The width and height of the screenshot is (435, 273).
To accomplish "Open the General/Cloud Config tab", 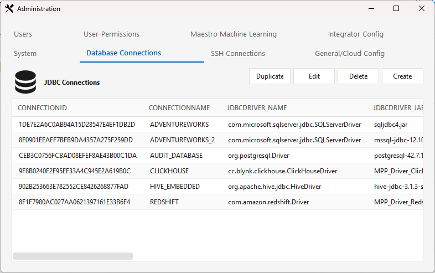I will [x=350, y=53].
